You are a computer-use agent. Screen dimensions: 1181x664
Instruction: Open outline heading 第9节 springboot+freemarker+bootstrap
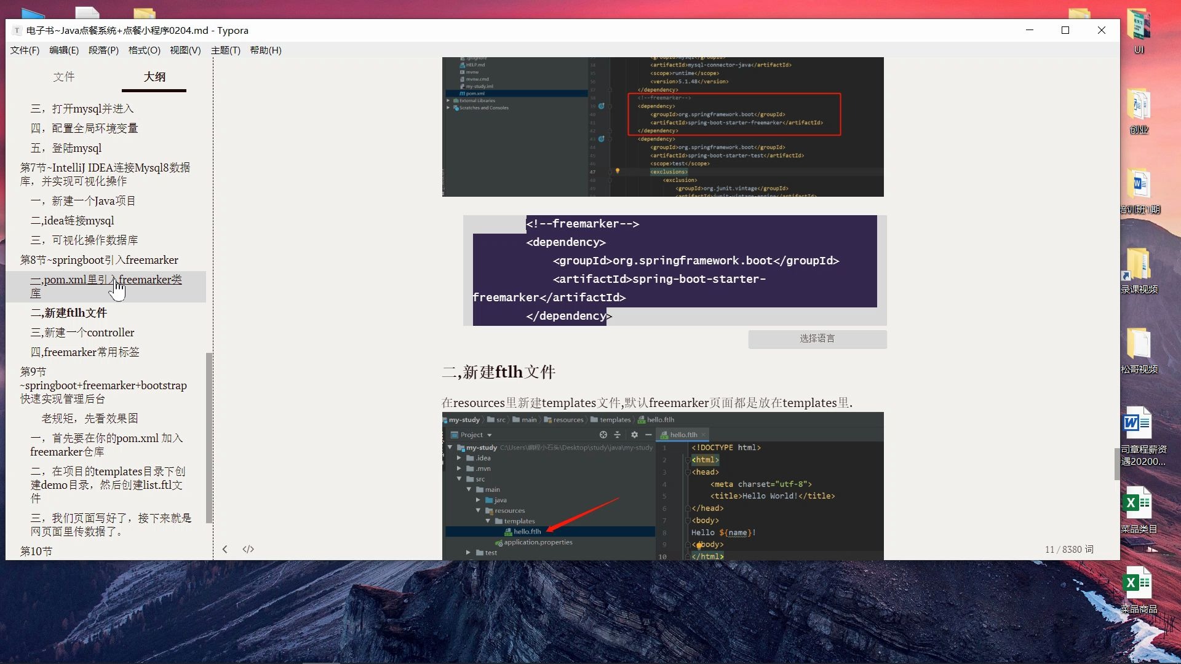pyautogui.click(x=103, y=385)
